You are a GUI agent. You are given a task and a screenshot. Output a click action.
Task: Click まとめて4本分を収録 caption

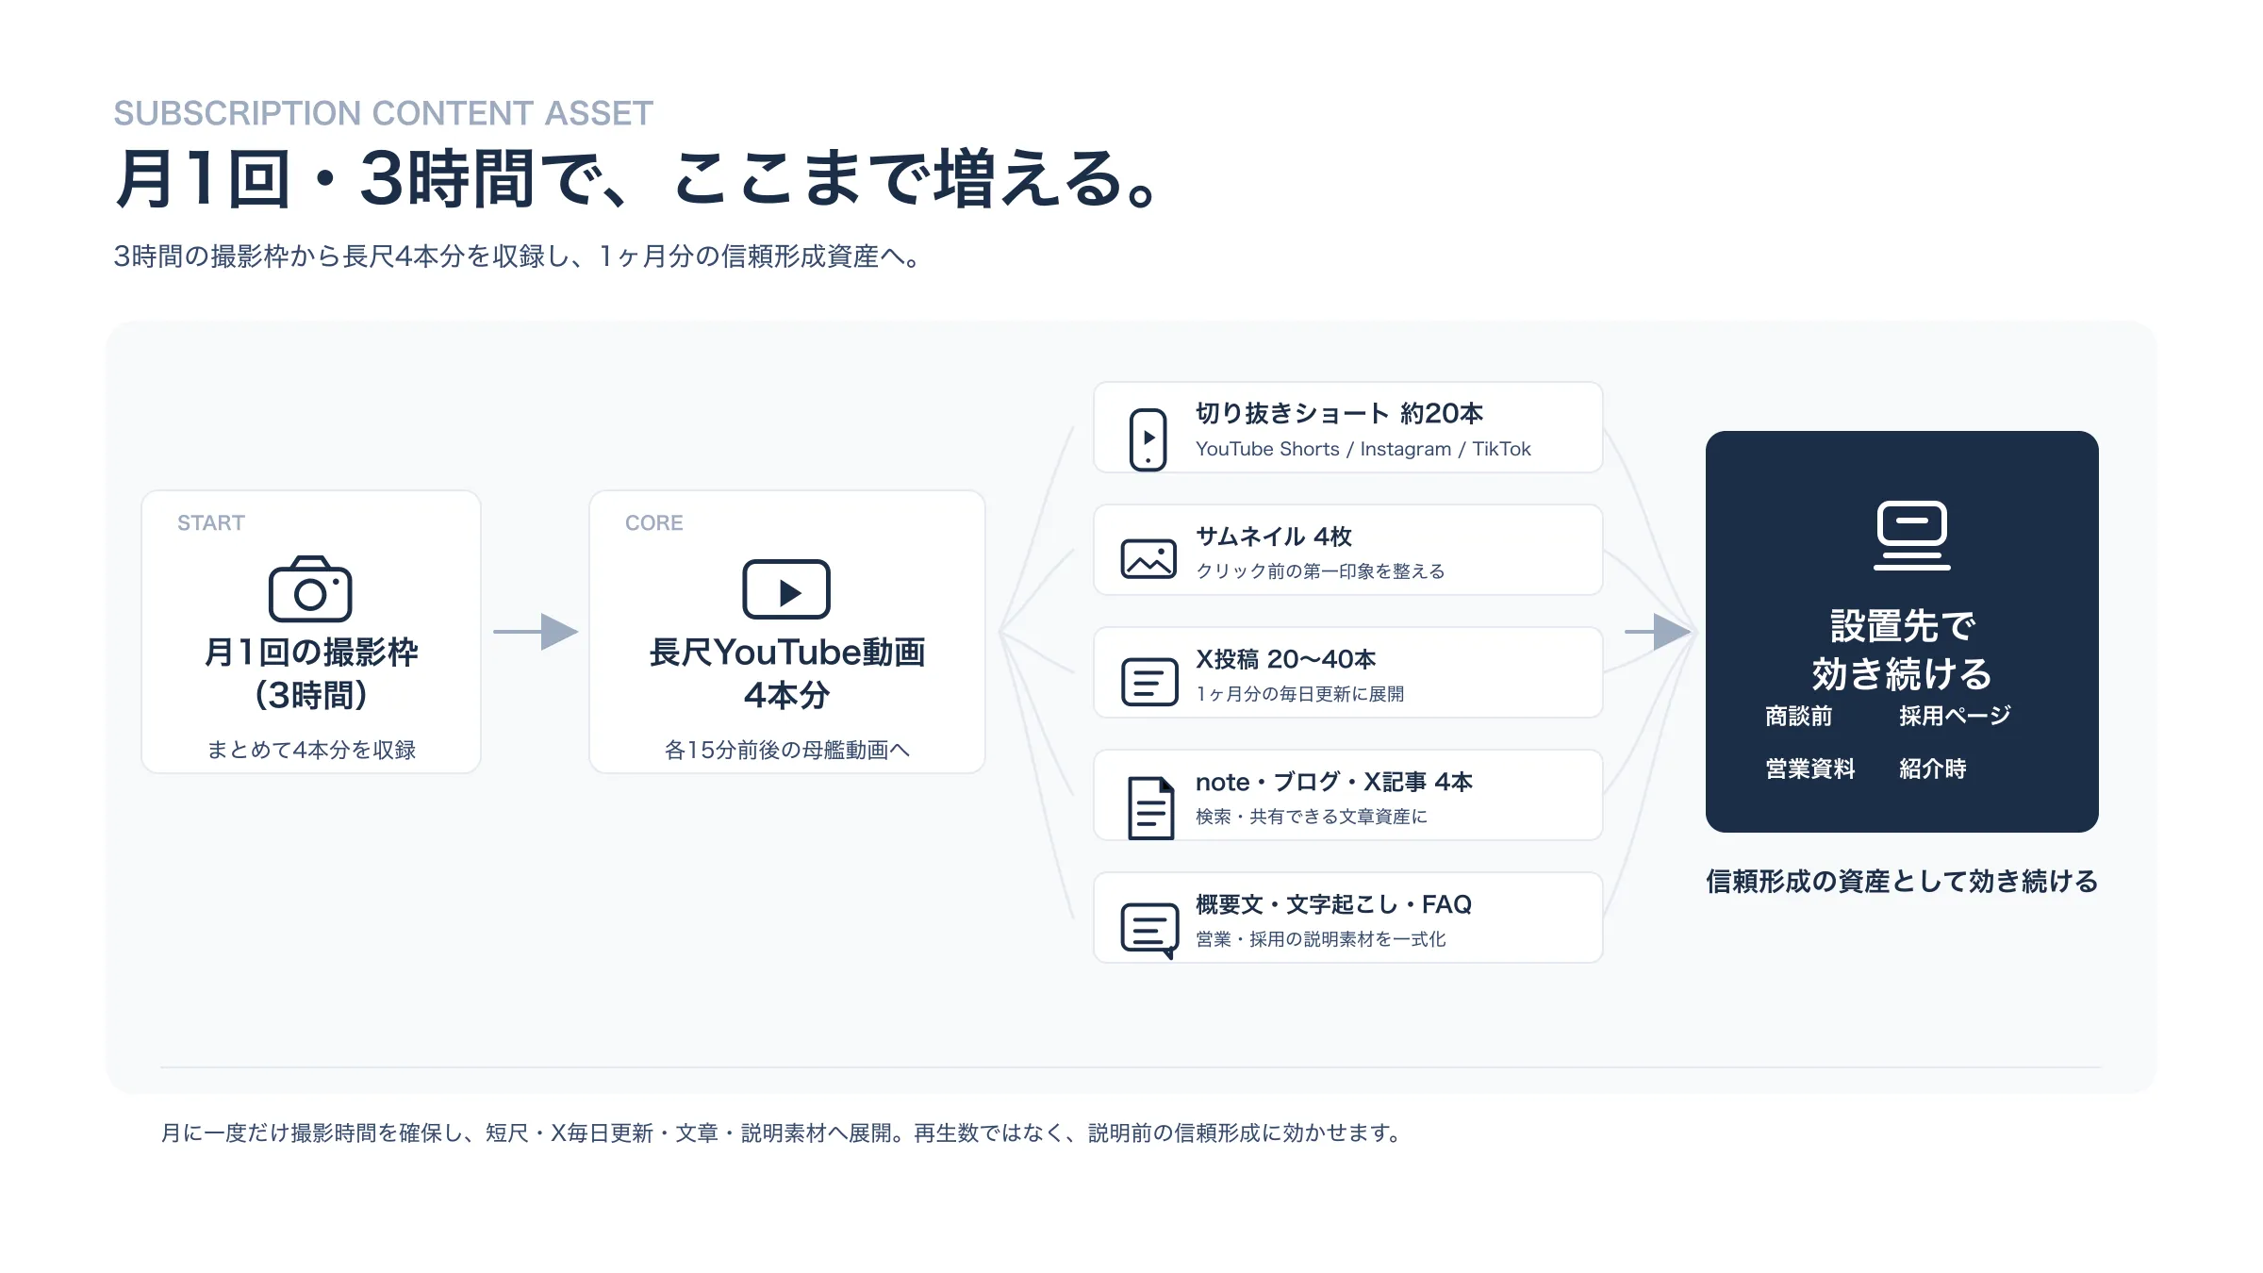311,750
